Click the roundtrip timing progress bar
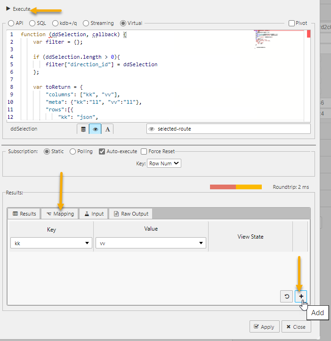 coord(236,187)
